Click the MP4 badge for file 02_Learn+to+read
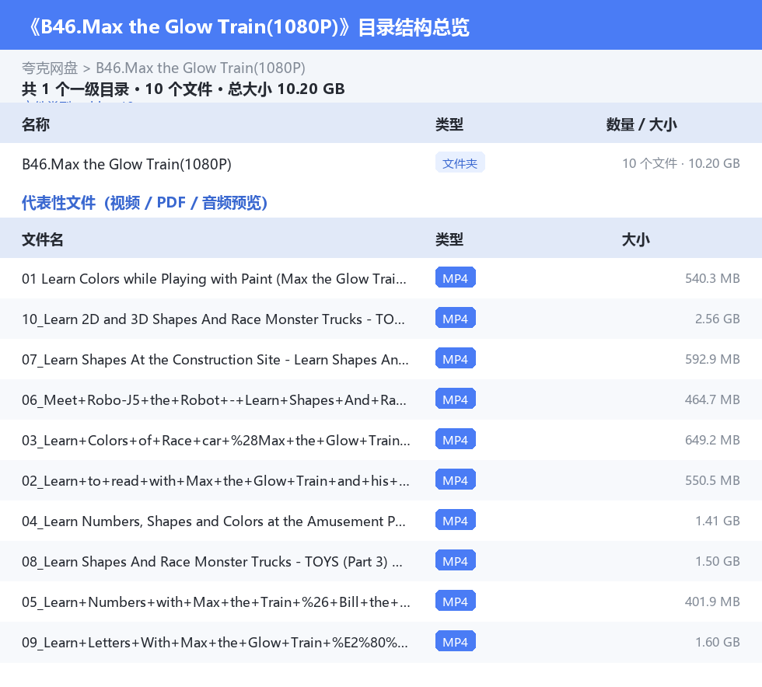 click(456, 480)
